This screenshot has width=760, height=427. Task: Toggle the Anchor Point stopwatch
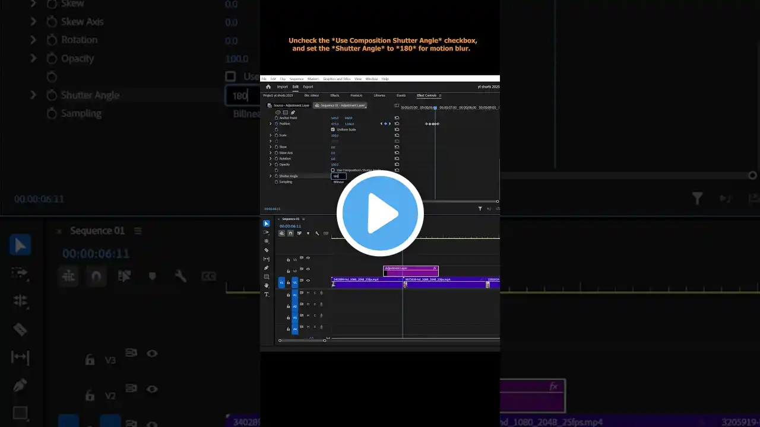pyautogui.click(x=276, y=118)
